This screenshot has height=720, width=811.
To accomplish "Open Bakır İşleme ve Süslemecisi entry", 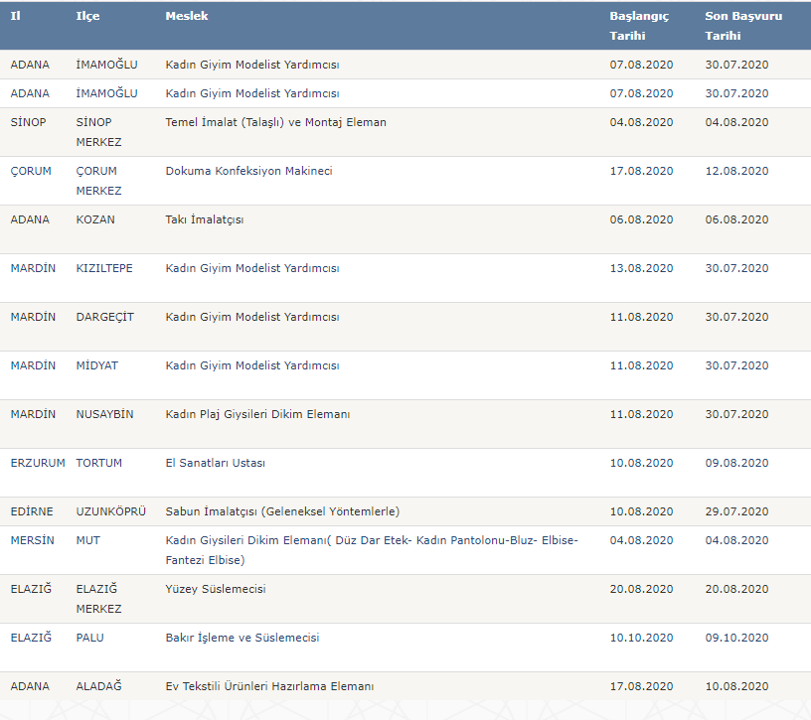I will click(242, 638).
